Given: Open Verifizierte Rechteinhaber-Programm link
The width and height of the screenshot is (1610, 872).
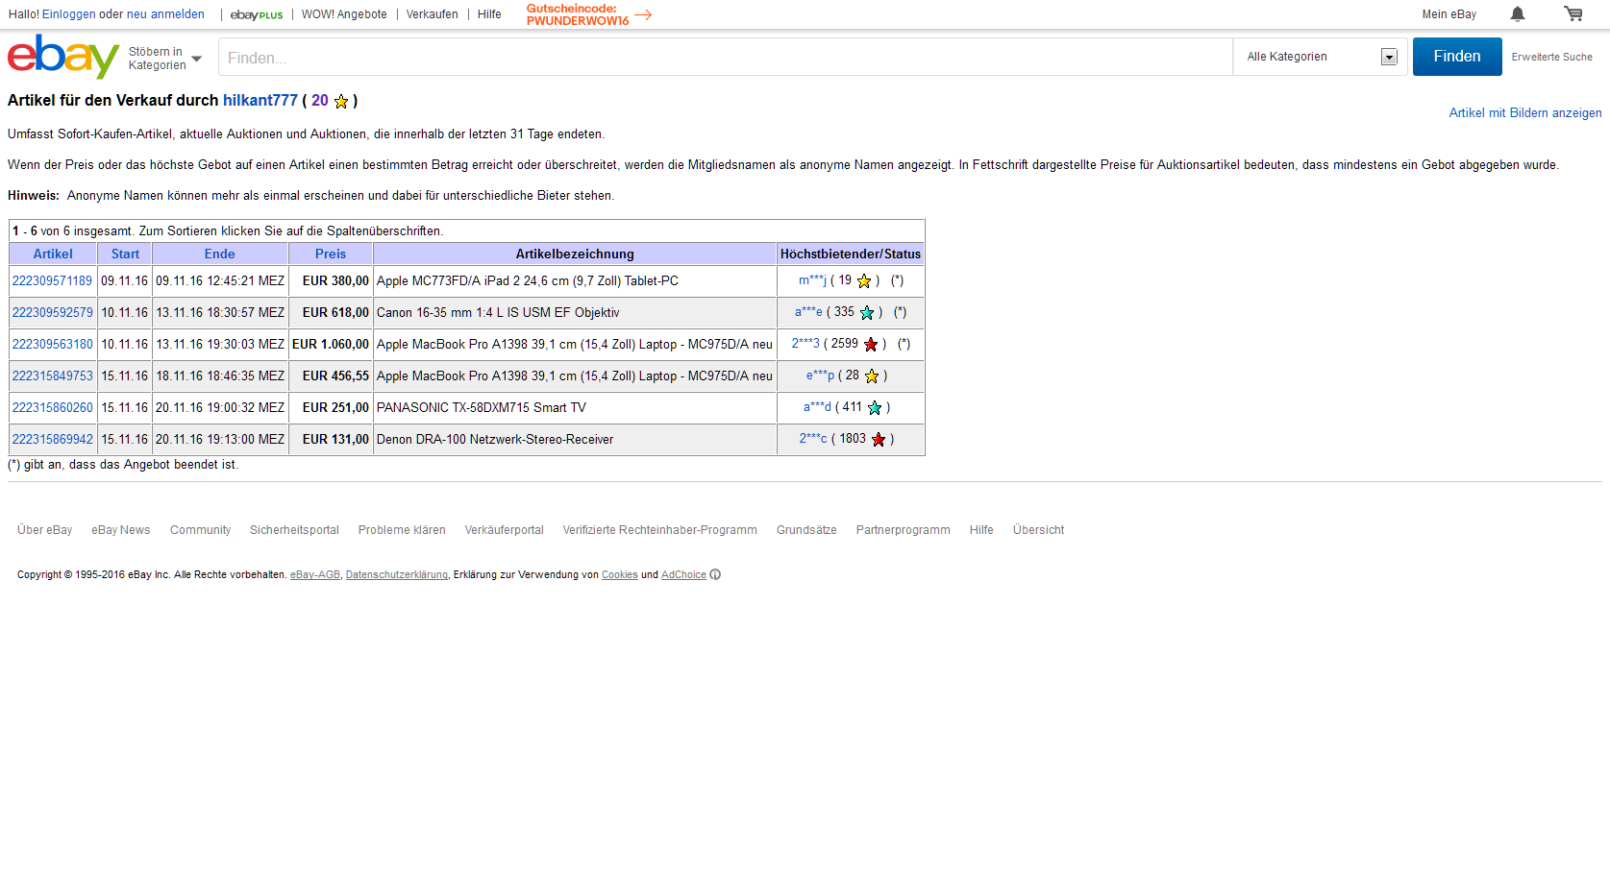Looking at the screenshot, I should click(659, 530).
